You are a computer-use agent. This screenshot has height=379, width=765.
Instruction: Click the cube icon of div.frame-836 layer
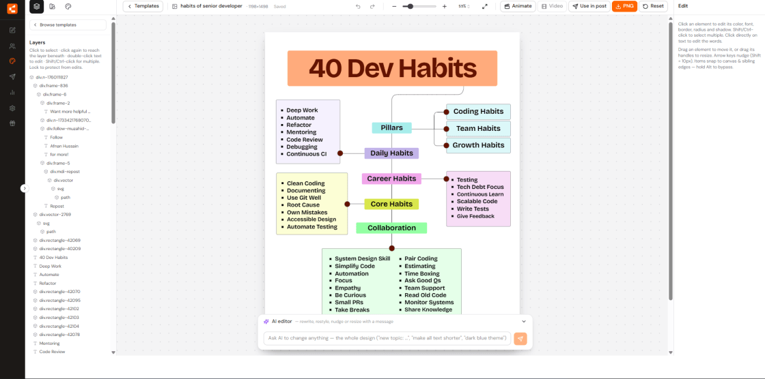point(35,86)
